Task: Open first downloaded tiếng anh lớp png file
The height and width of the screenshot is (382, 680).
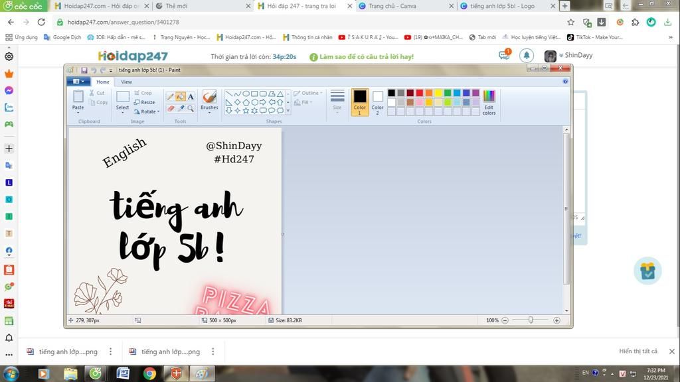Action: (x=62, y=351)
